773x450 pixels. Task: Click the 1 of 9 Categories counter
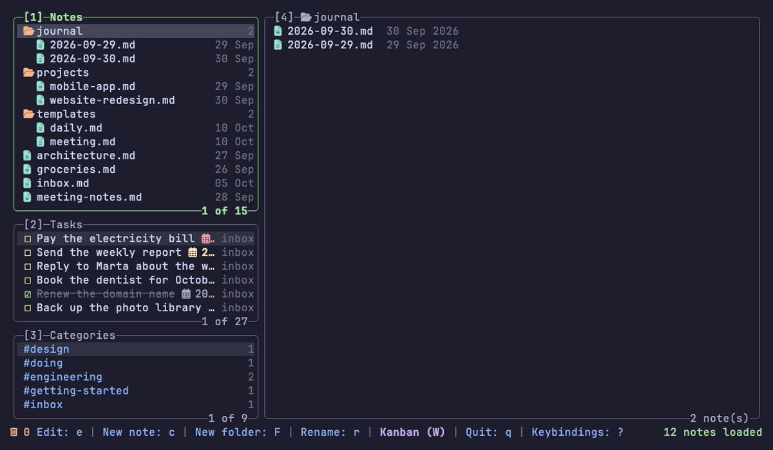[228, 418]
